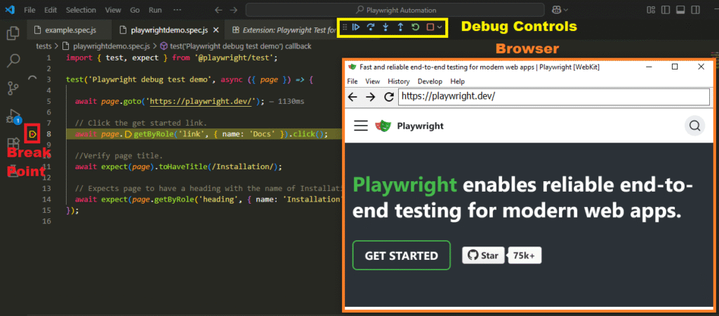719x316 pixels.
Task: Click the Step Into debug control
Action: [x=385, y=27]
